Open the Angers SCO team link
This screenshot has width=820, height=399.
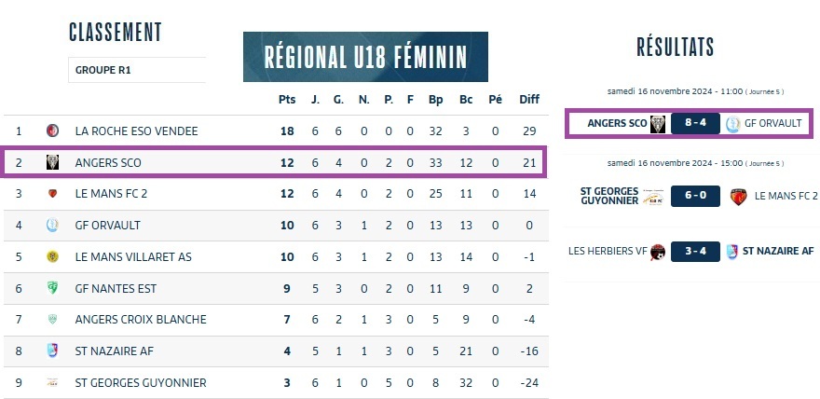click(108, 162)
